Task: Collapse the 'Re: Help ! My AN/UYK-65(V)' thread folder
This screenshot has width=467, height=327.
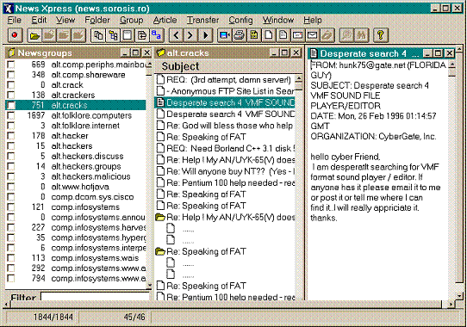Action: tap(160, 217)
